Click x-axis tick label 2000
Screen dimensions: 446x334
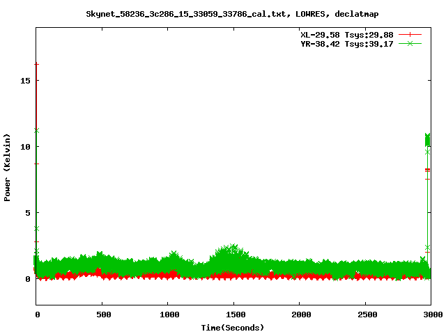[x=301, y=315]
